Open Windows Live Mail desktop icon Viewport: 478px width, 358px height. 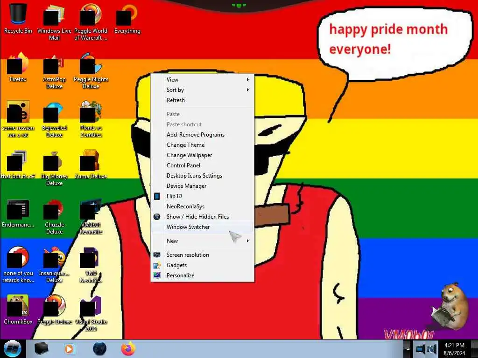pyautogui.click(x=54, y=22)
